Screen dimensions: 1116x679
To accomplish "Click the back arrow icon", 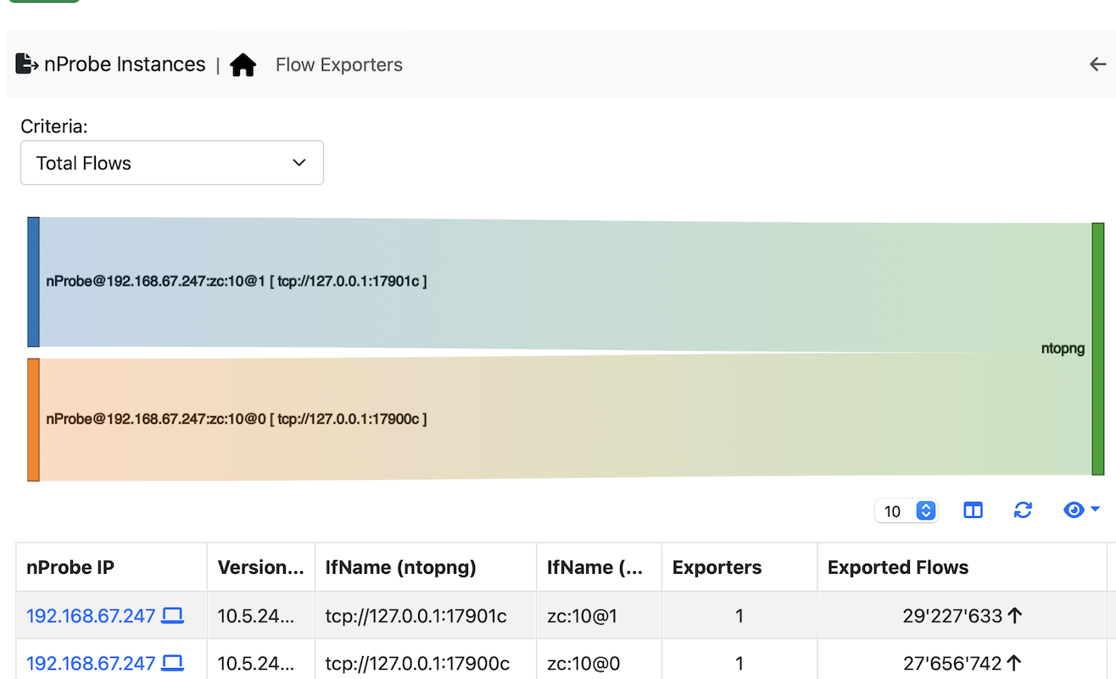I will [x=1097, y=64].
